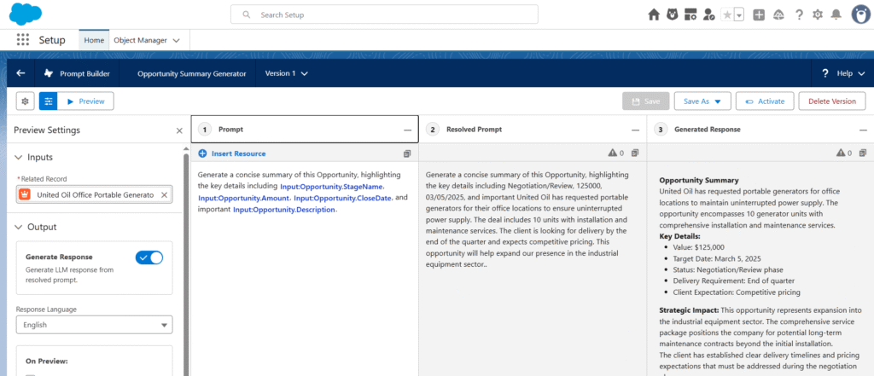874x376 pixels.
Task: Close the Preview Settings panel
Action: tap(179, 130)
